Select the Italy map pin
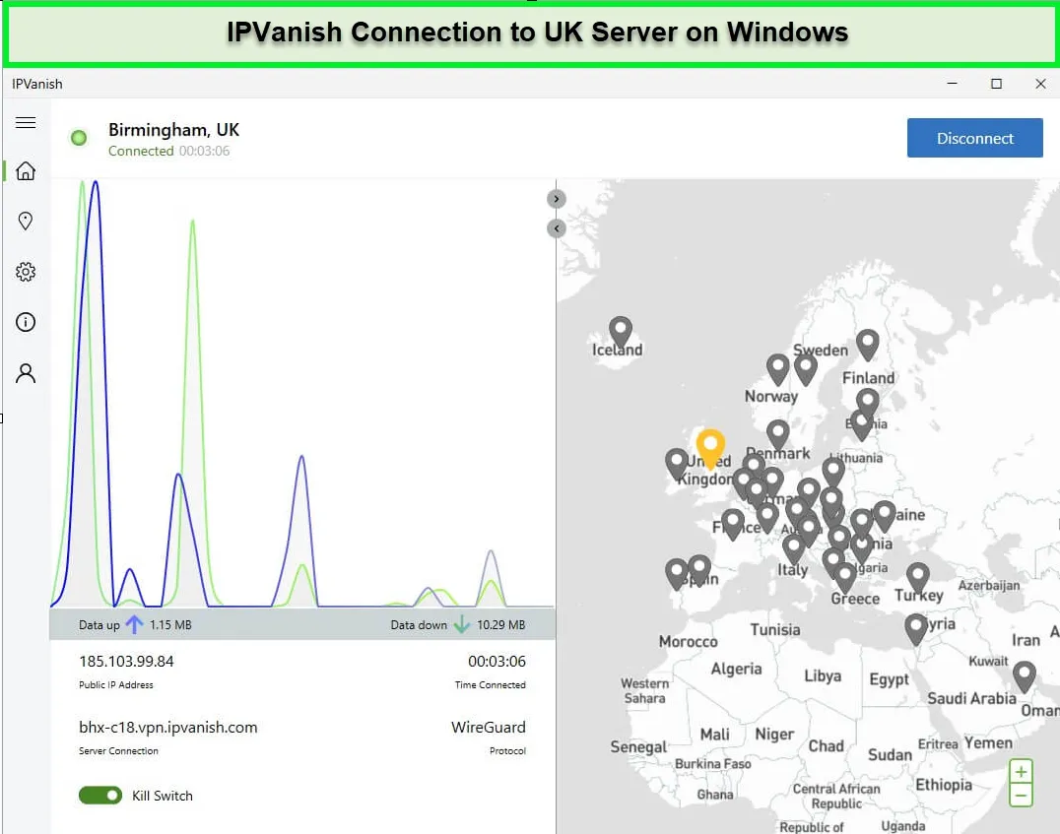Screen dimensions: 1060x834 tap(794, 548)
